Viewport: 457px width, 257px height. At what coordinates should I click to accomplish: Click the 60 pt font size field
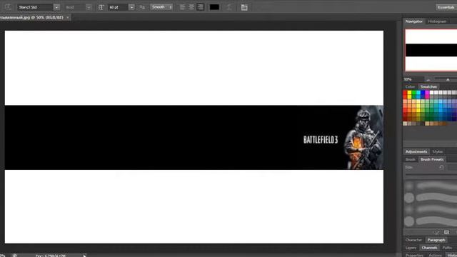point(118,7)
